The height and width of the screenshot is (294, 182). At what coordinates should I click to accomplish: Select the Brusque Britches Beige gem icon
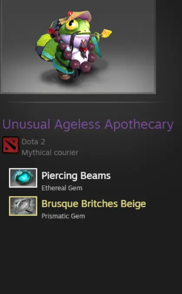coord(23,206)
